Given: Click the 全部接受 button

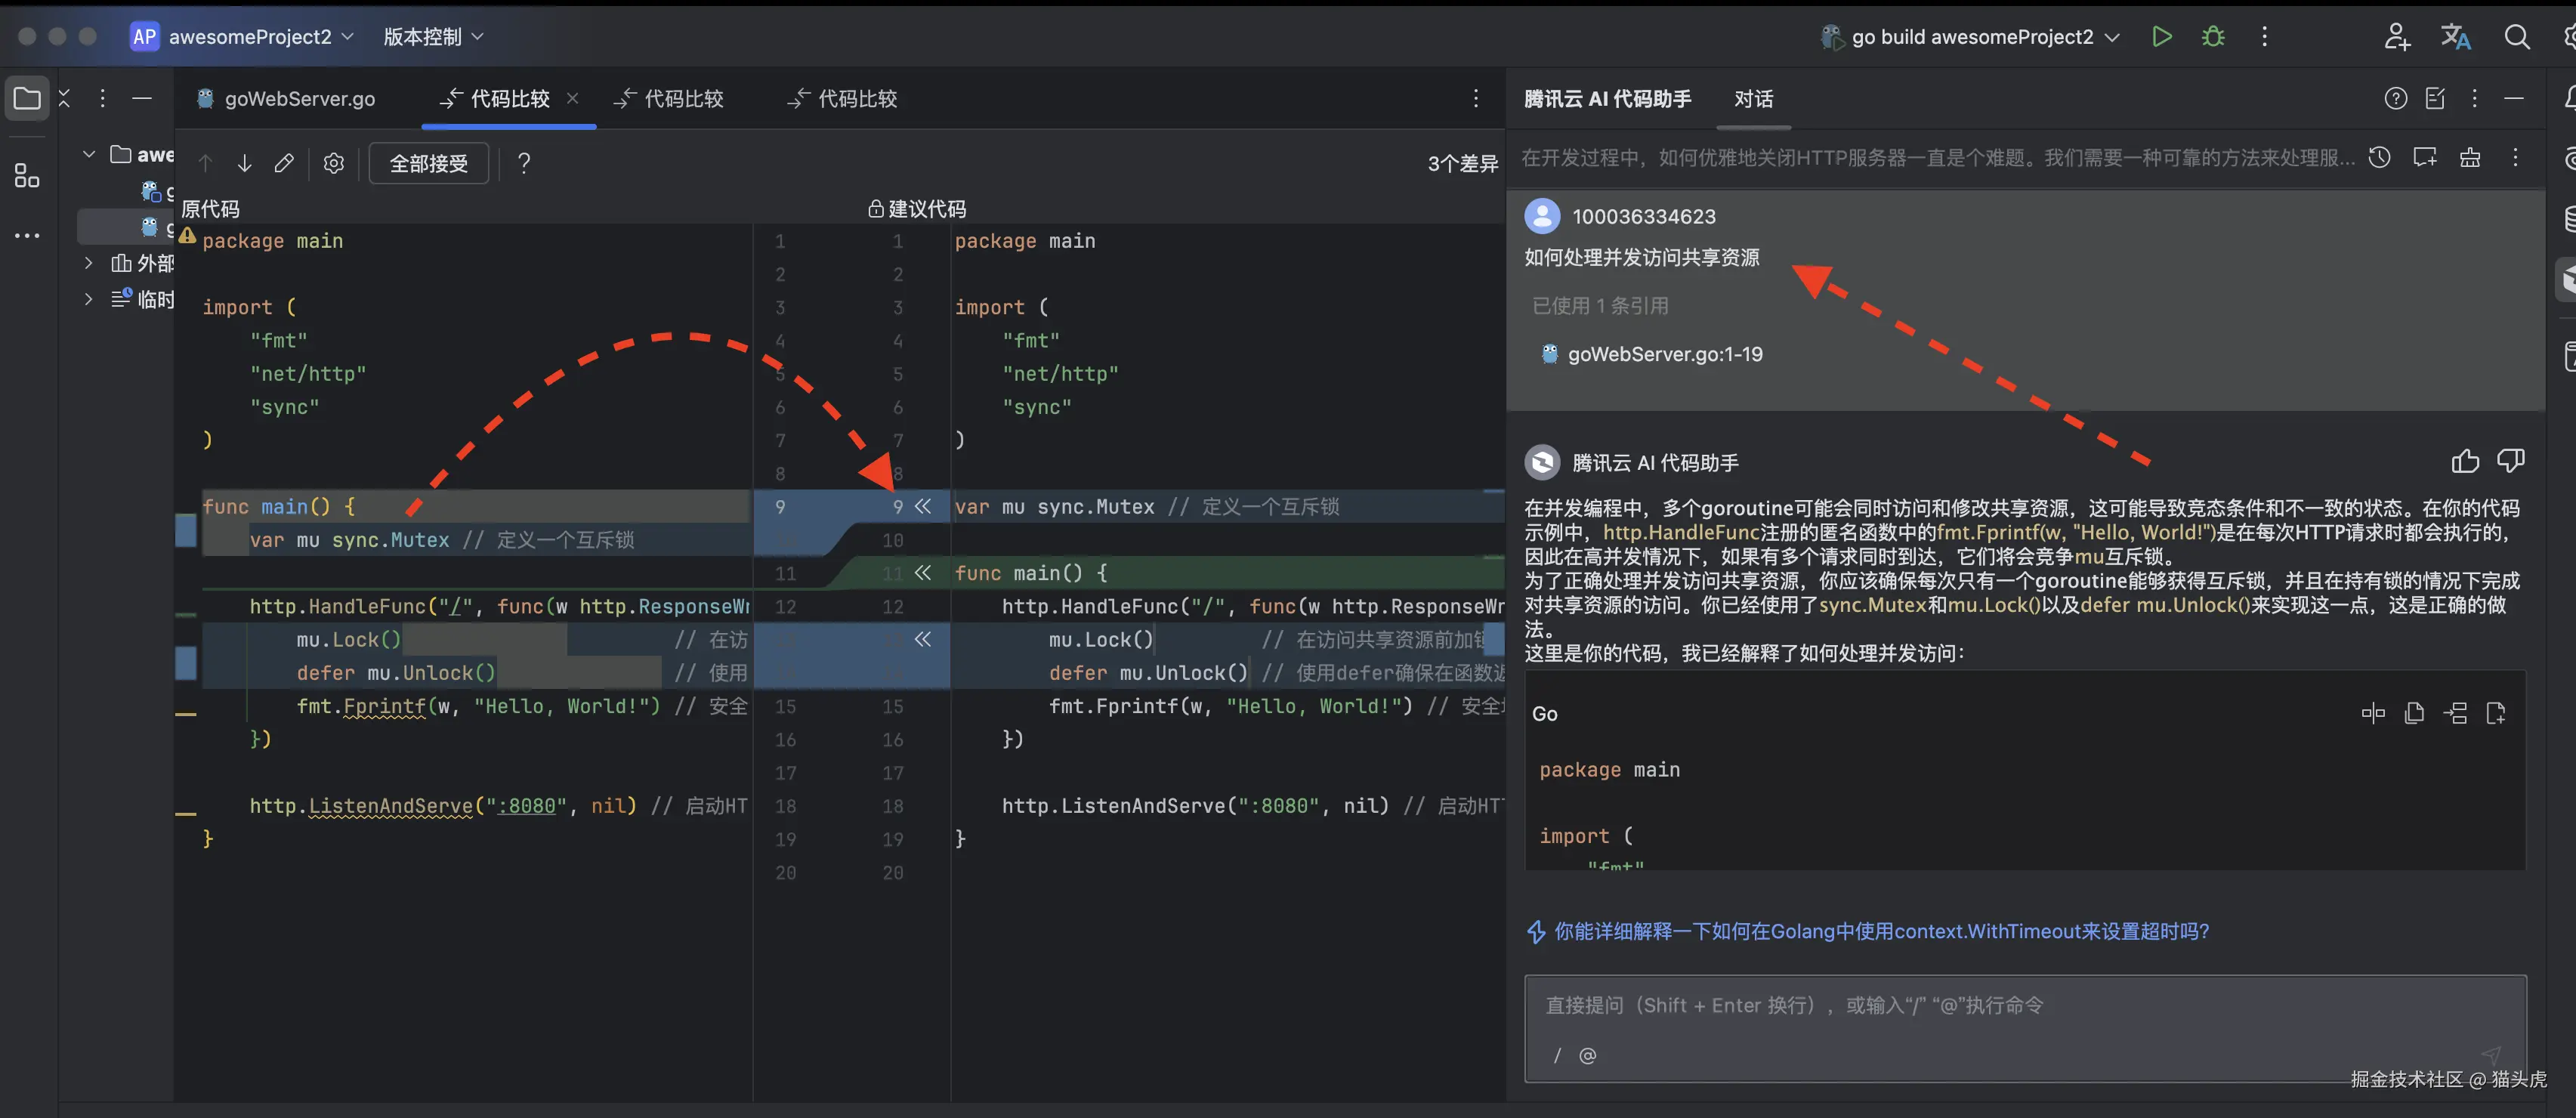Looking at the screenshot, I should [x=428, y=163].
